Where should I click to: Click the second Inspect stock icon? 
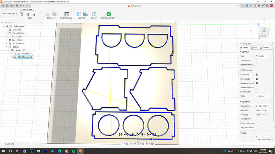tap(85, 14)
